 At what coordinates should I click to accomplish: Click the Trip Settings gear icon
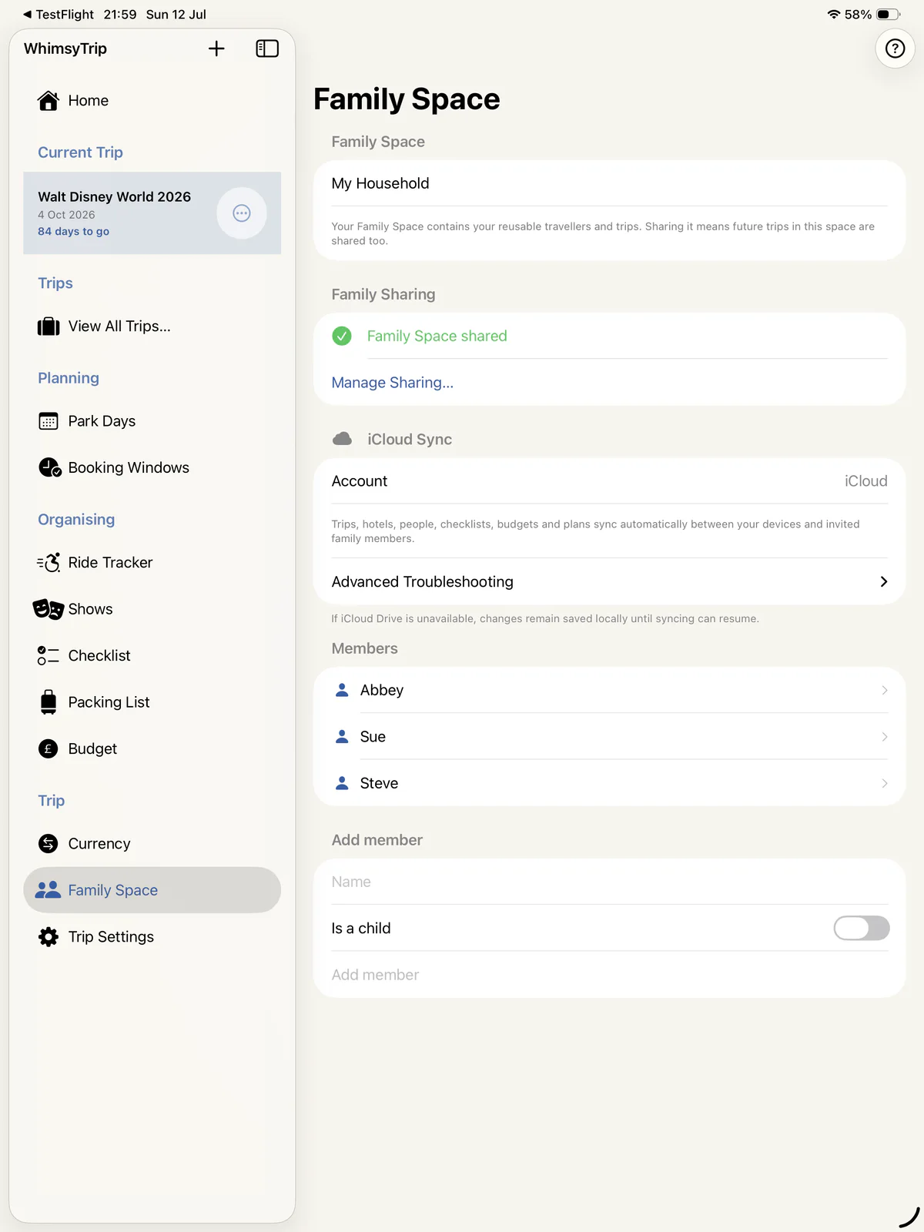click(49, 937)
